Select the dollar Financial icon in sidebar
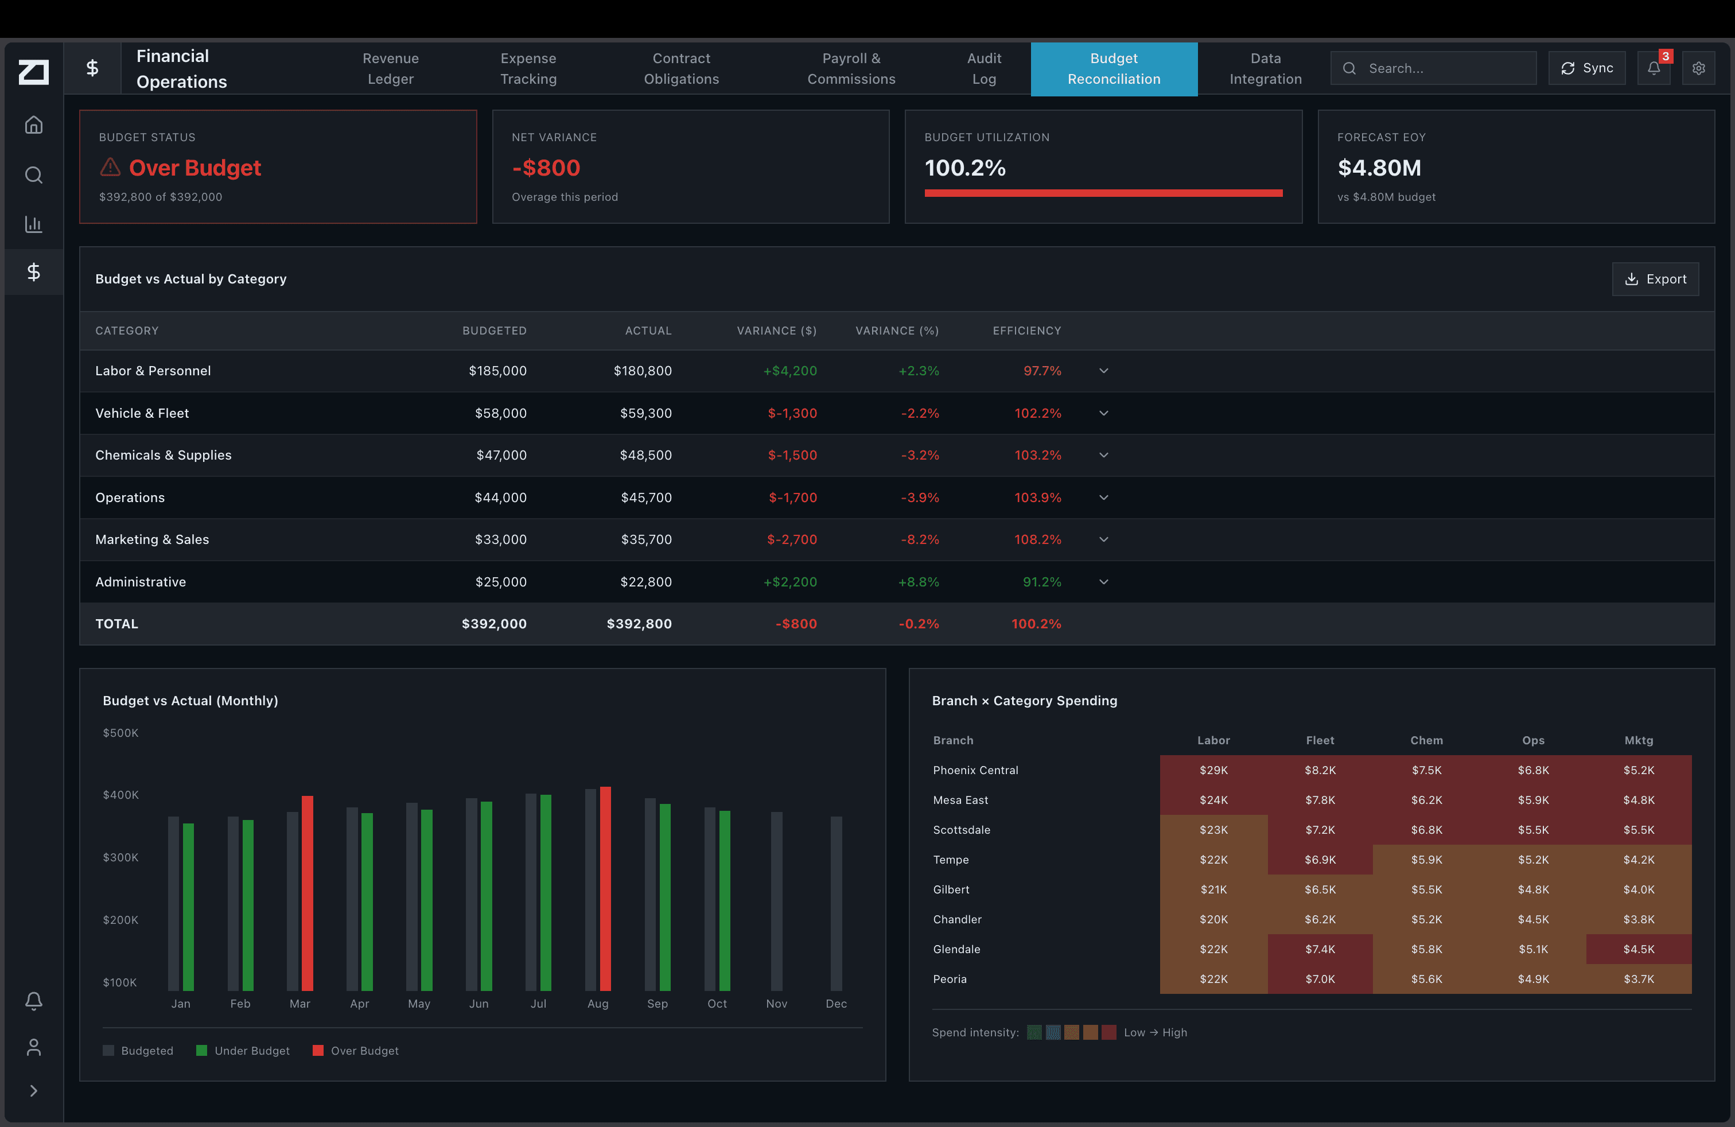1735x1127 pixels. click(x=33, y=273)
